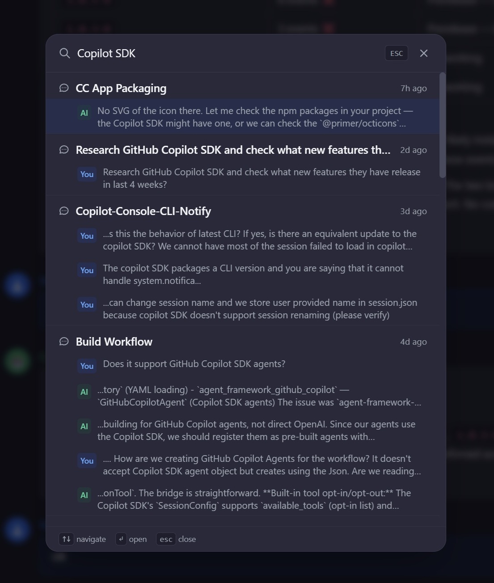Click the search field containing Copilot SDK
Viewport: 494px width, 583px height.
click(x=224, y=54)
